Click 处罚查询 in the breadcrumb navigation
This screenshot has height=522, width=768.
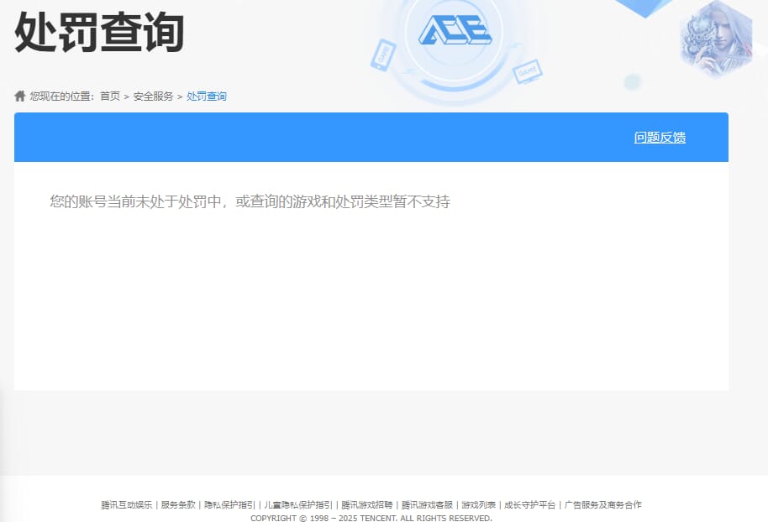click(207, 96)
